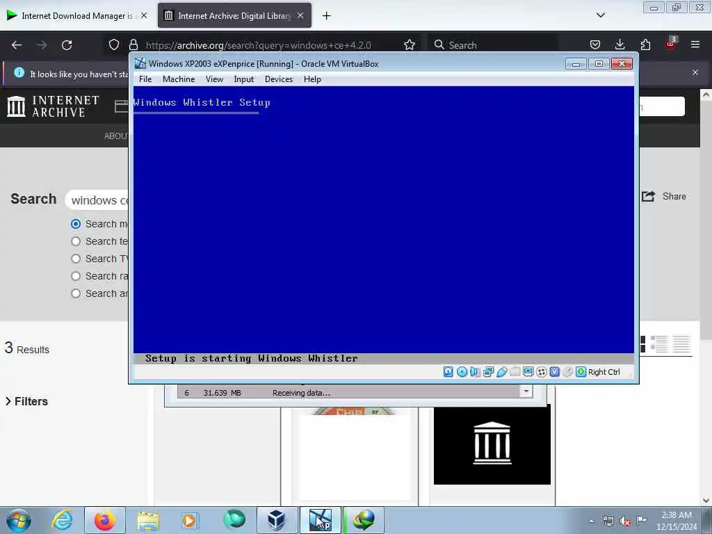Image resolution: width=712 pixels, height=534 pixels.
Task: Click the network adapters indicator in VirtualBox
Action: point(488,372)
